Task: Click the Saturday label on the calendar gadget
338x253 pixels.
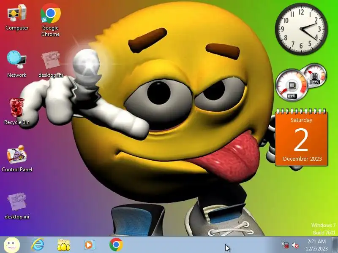Action: point(301,120)
